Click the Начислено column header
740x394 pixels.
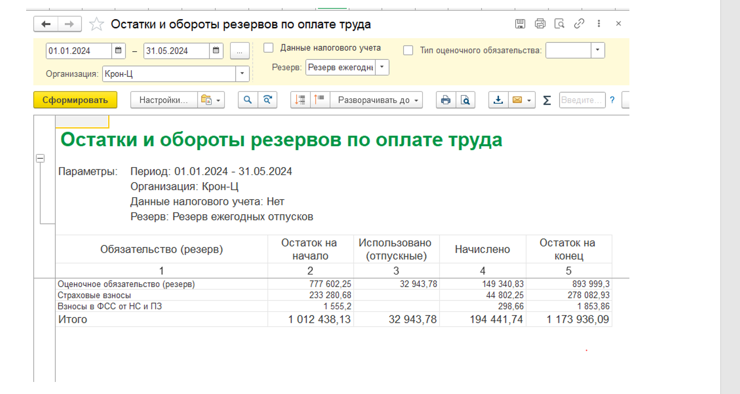click(483, 249)
